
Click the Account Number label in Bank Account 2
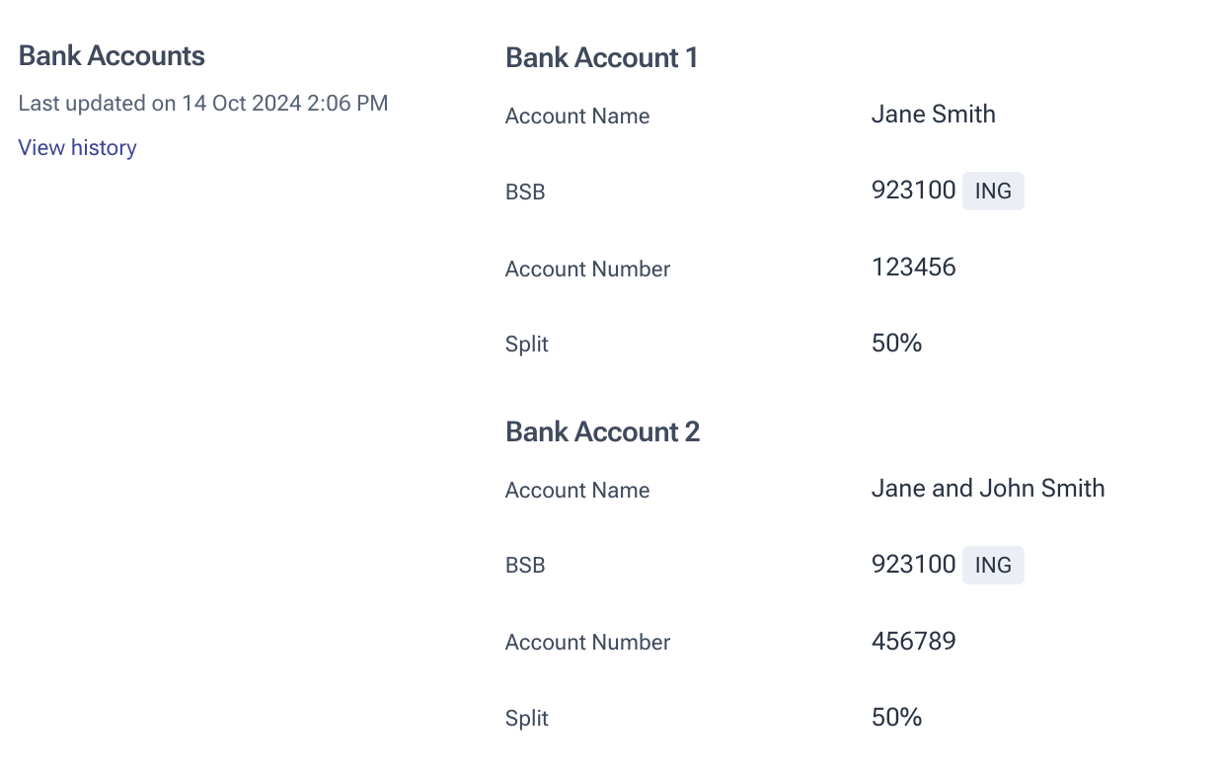[587, 643]
